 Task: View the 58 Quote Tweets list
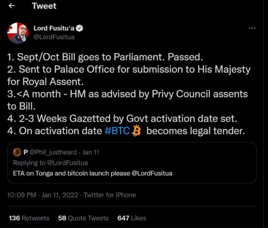[83, 218]
